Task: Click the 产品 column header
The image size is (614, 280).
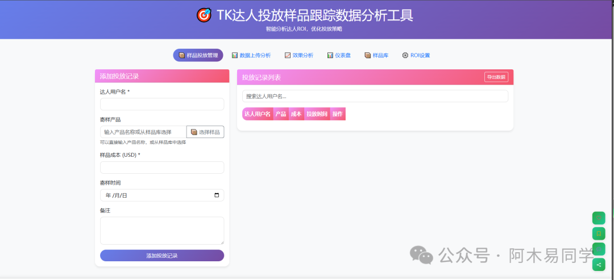Action: point(281,114)
